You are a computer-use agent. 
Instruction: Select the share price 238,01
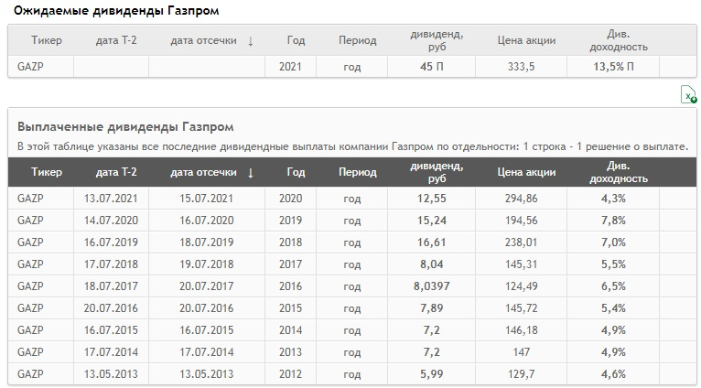522,242
